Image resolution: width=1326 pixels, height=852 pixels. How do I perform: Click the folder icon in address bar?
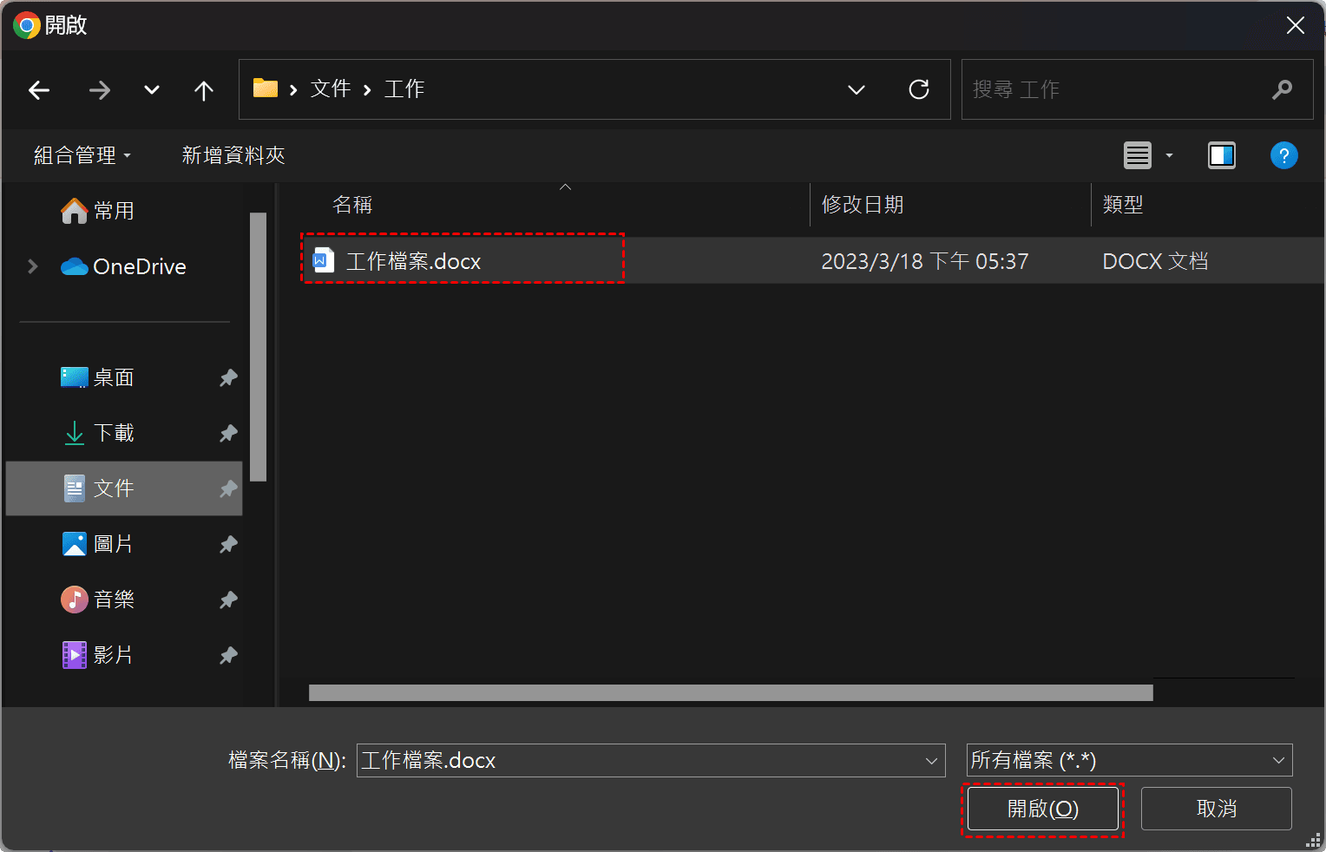(x=265, y=88)
